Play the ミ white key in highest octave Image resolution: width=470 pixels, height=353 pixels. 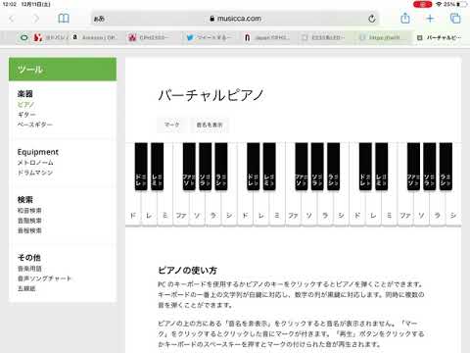pyautogui.click(x=389, y=209)
